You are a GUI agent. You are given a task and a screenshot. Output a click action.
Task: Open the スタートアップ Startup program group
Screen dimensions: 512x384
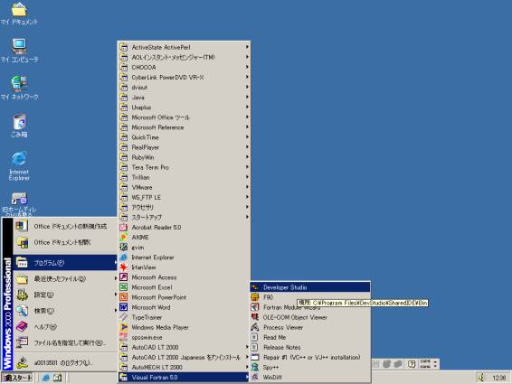(184, 217)
